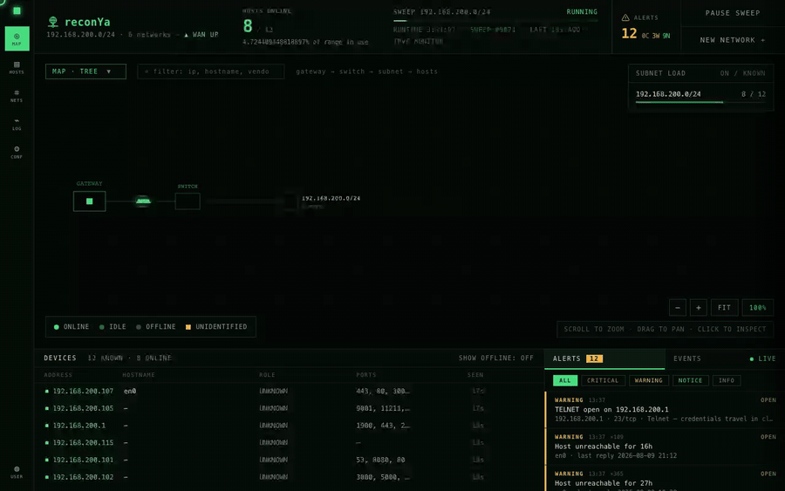
Task: Click the 100% zoom button
Action: point(757,307)
